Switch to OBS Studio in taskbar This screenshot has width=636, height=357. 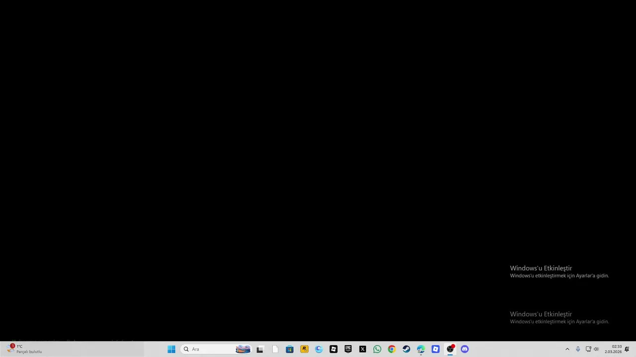click(x=450, y=349)
